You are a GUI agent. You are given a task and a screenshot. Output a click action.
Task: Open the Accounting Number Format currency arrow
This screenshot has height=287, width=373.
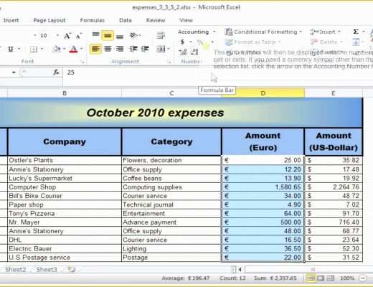click(191, 42)
